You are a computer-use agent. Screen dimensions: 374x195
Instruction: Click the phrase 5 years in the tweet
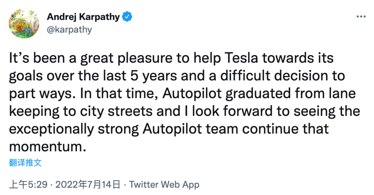(154, 76)
